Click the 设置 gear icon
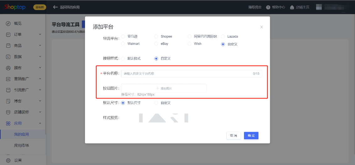 pos(8,160)
